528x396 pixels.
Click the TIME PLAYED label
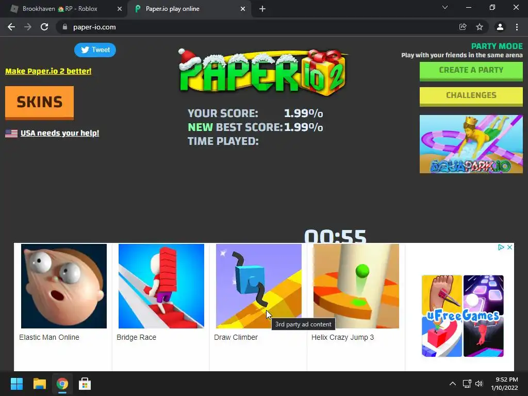[223, 141]
